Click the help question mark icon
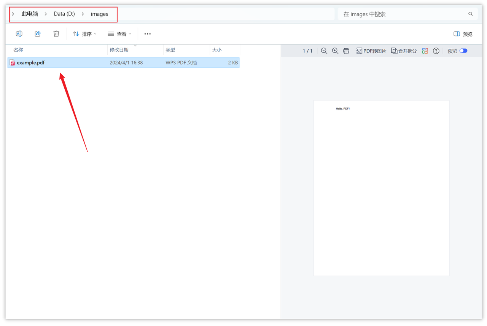This screenshot has height=326, width=487. click(436, 51)
